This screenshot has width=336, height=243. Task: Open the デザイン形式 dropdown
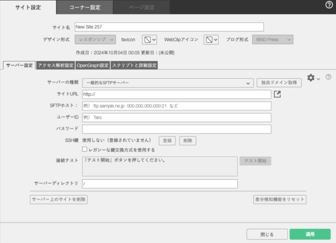[95, 40]
